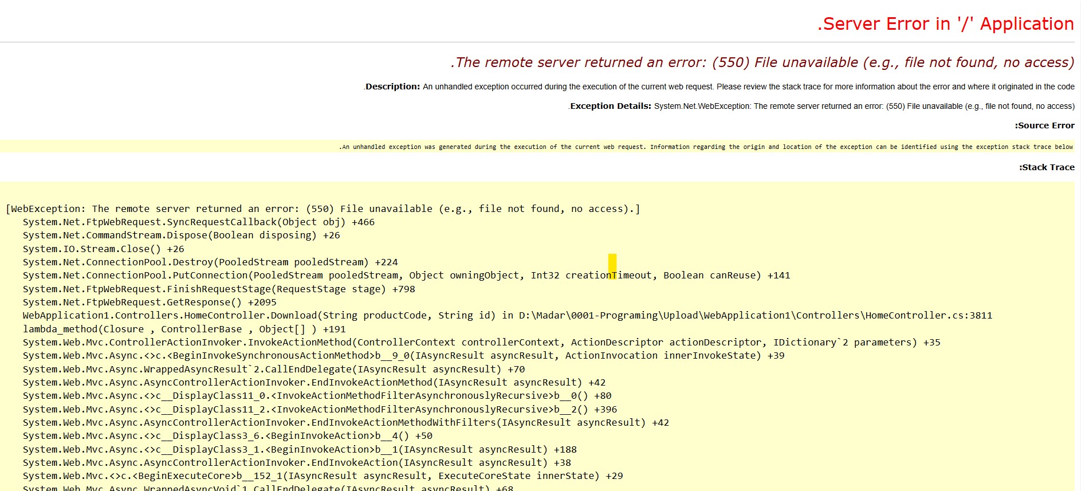Click the [WebException: ...] line in stack trace
This screenshot has width=1081, height=491.
point(323,209)
